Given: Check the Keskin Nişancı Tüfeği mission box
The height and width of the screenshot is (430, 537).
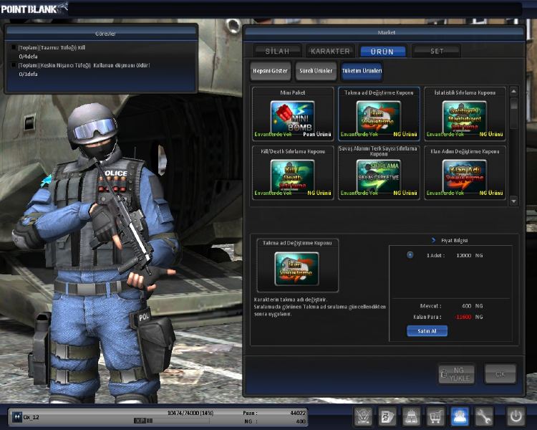Looking at the screenshot, I should tap(14, 65).
